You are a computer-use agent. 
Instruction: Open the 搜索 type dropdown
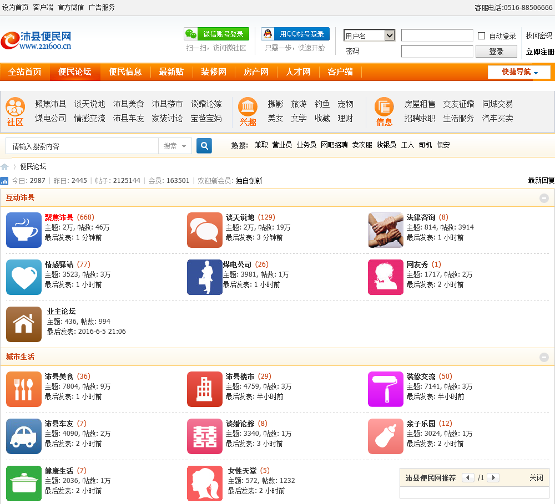[x=175, y=146]
